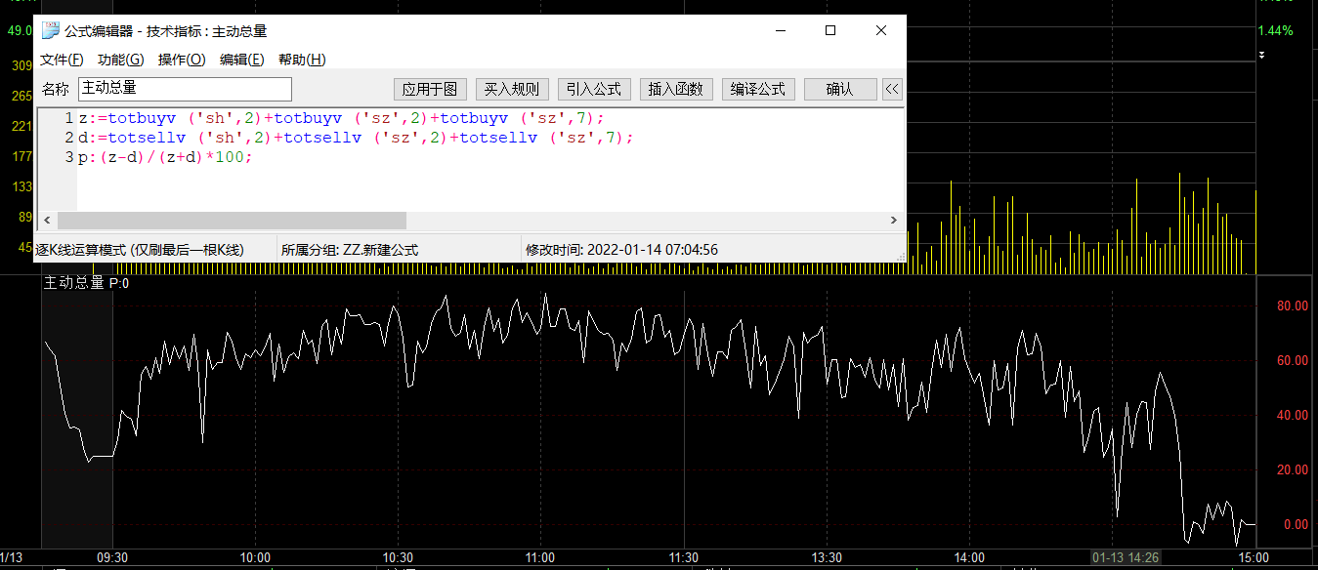Screen dimensions: 1318x570
Task: Click the editor scrollbar right arrow
Action: 892,221
